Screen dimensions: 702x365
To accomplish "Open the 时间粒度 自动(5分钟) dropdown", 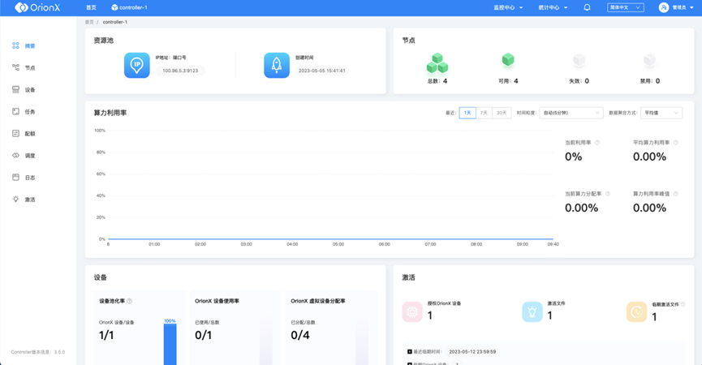I will [x=571, y=113].
